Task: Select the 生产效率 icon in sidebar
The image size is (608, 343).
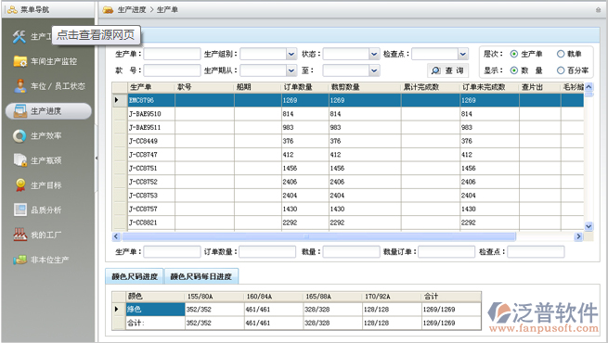Action: [19, 136]
